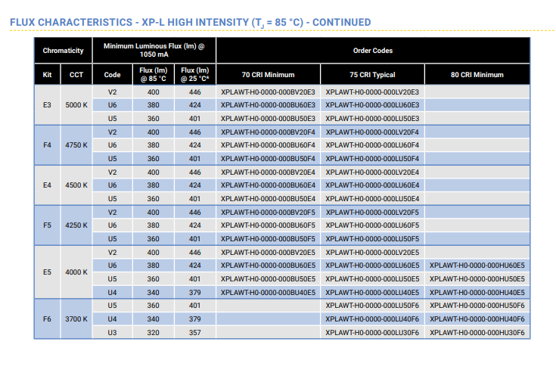Select the CCT column header
The width and height of the screenshot is (556, 382).
pos(76,74)
